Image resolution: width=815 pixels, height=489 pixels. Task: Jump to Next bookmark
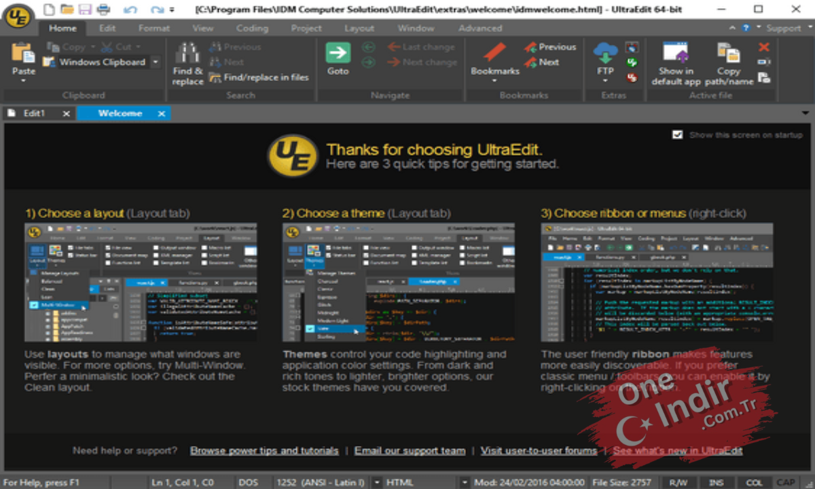tap(542, 62)
